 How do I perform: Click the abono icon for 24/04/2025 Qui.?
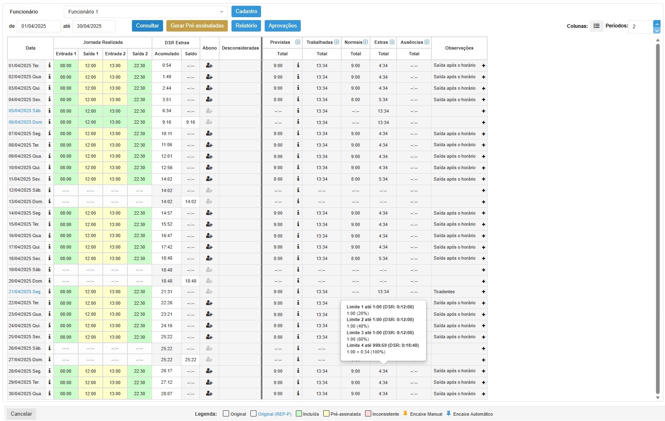[x=209, y=326]
